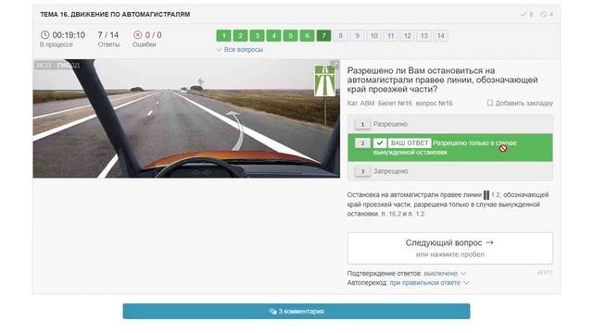Open Подтверждение ответов dropdown выключено
593x333 pixels.
click(445, 273)
